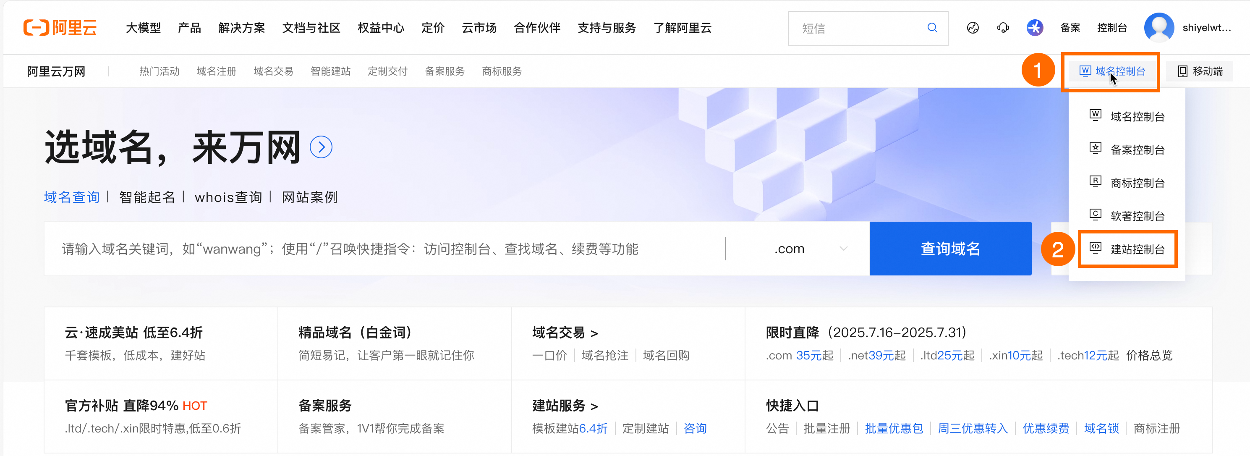Click the 周三优惠转入 quick link
This screenshot has width=1250, height=456.
click(973, 428)
